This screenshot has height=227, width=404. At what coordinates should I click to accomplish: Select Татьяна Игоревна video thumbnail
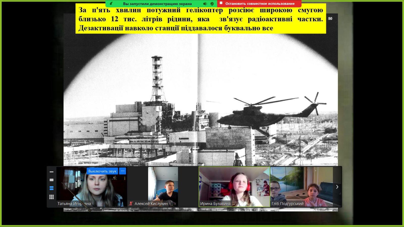click(x=91, y=187)
